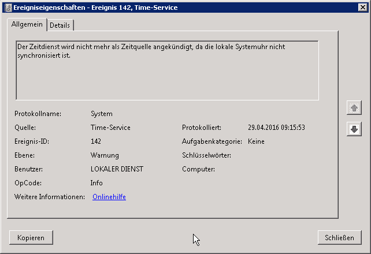Click the Computer label
Screen dimensions: 371x254
click(x=199, y=169)
